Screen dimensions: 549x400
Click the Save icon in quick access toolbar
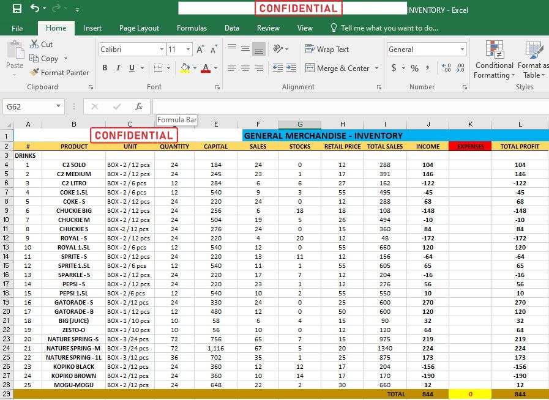[17, 9]
